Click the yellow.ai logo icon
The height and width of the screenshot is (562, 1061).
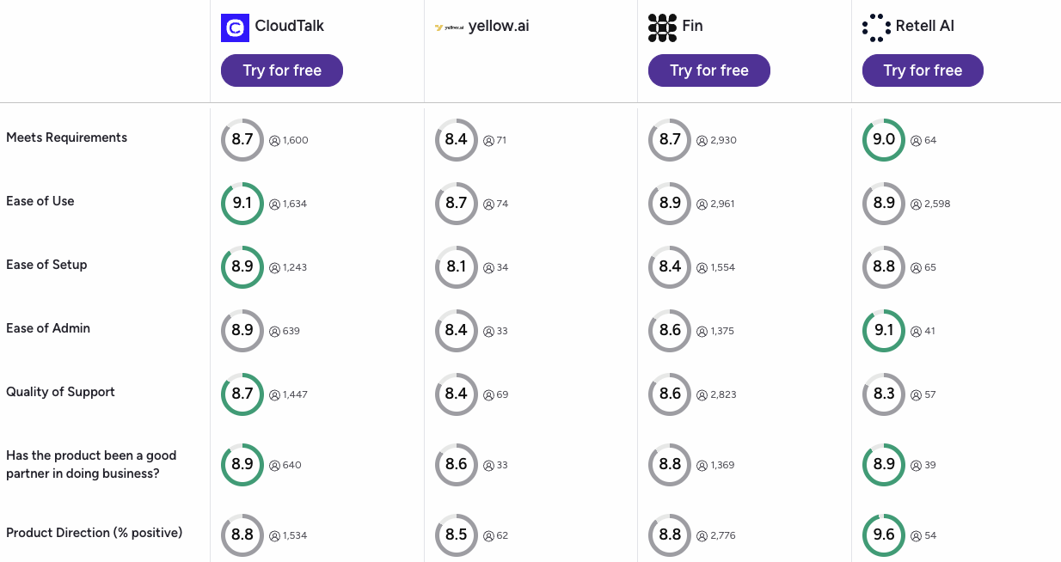tap(449, 27)
